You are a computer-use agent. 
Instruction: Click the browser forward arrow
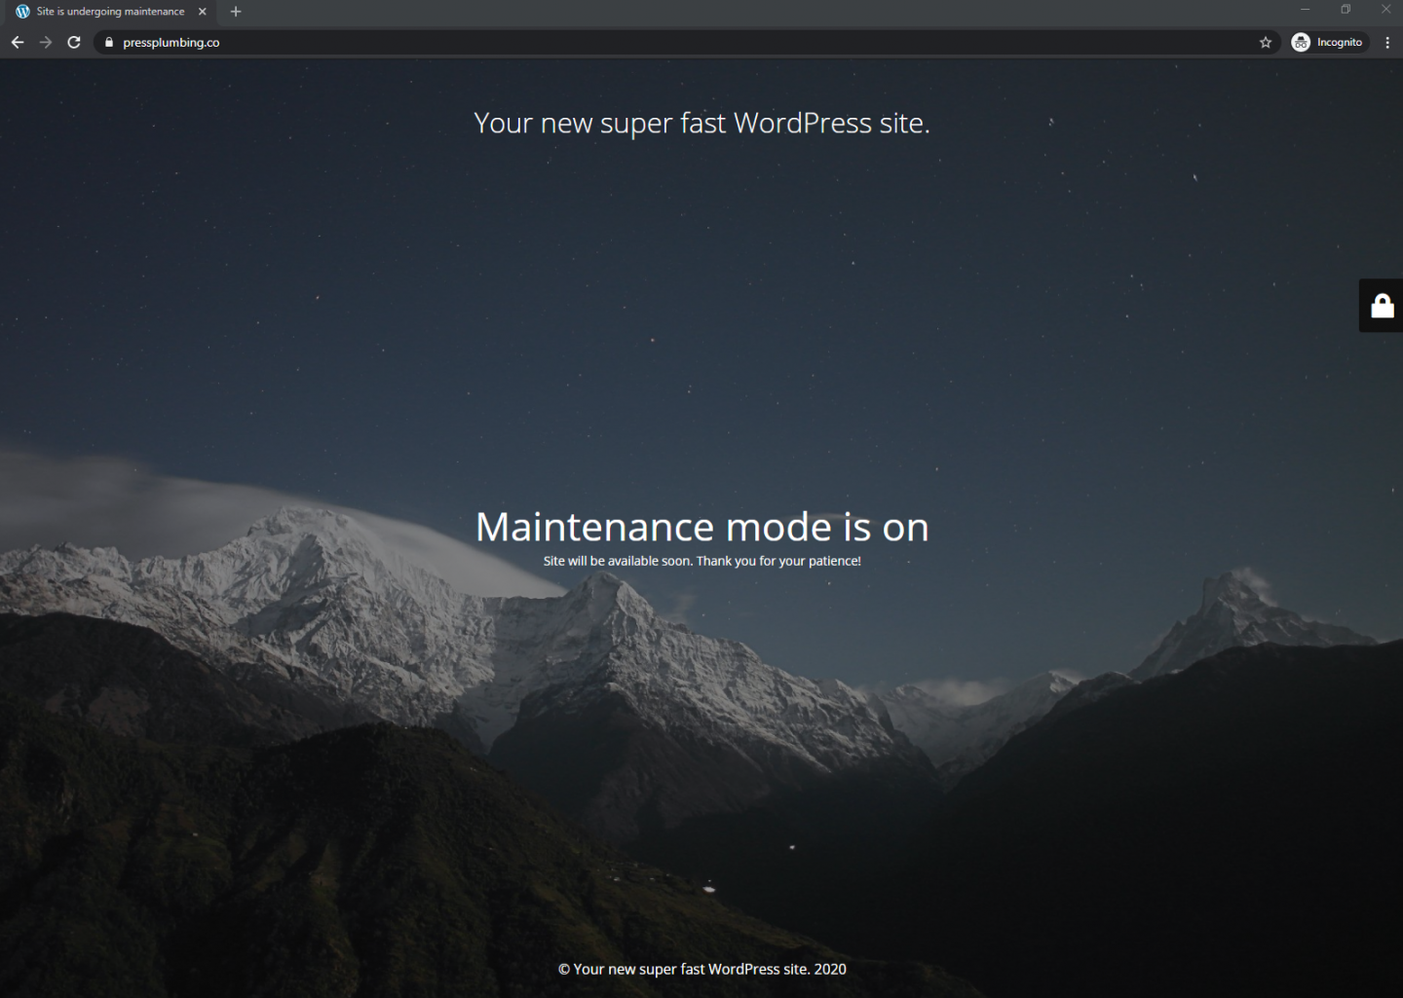pos(46,42)
